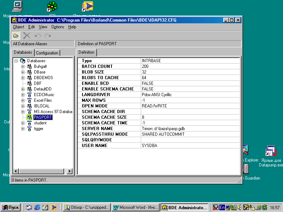Screen dimensions: 283x212
Task: Select the PASPORT alias icon in tree
Action: (x=29, y=117)
